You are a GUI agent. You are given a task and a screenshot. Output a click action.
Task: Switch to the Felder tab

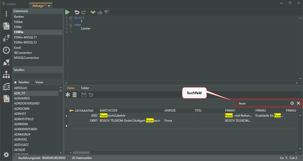pyautogui.click(x=85, y=88)
